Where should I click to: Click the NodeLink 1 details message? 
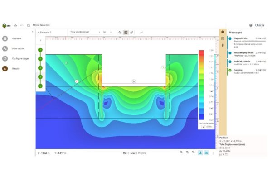point(247,63)
